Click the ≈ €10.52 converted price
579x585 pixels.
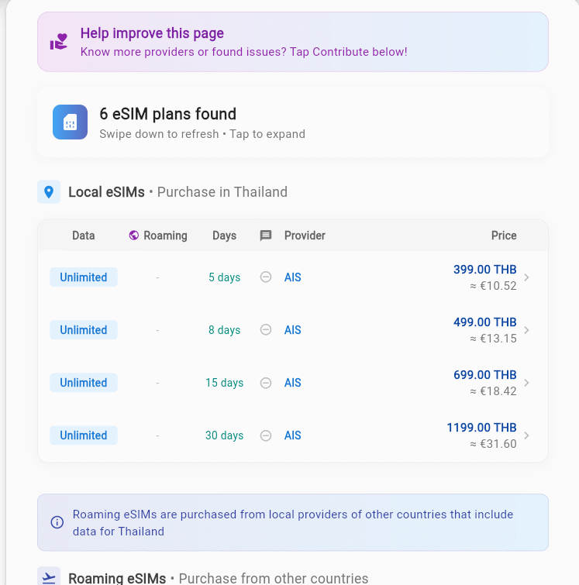click(x=493, y=286)
